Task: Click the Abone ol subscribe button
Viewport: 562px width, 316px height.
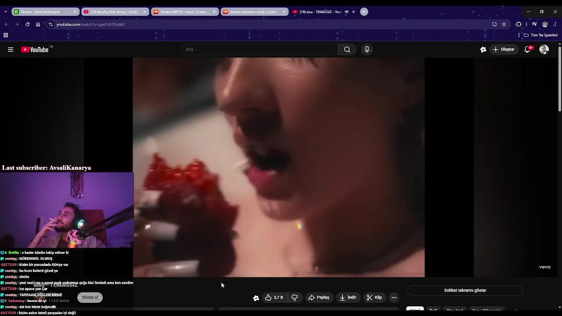Action: click(x=90, y=298)
